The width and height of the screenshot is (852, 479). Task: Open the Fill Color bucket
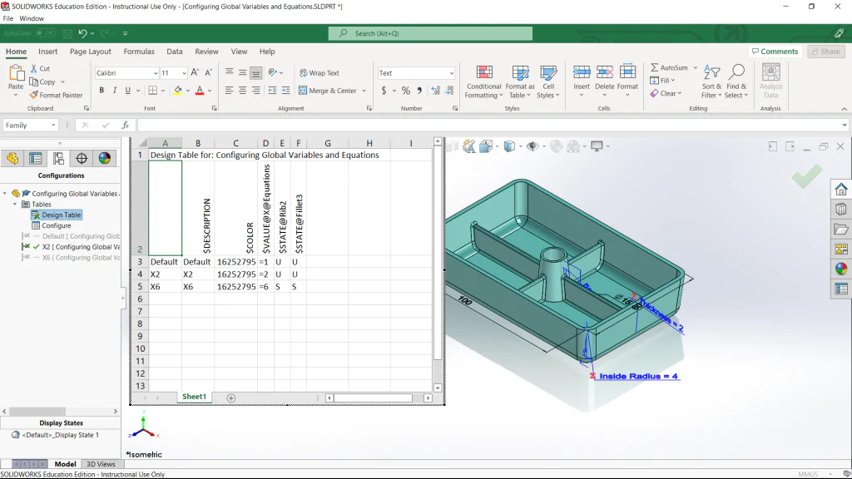178,91
